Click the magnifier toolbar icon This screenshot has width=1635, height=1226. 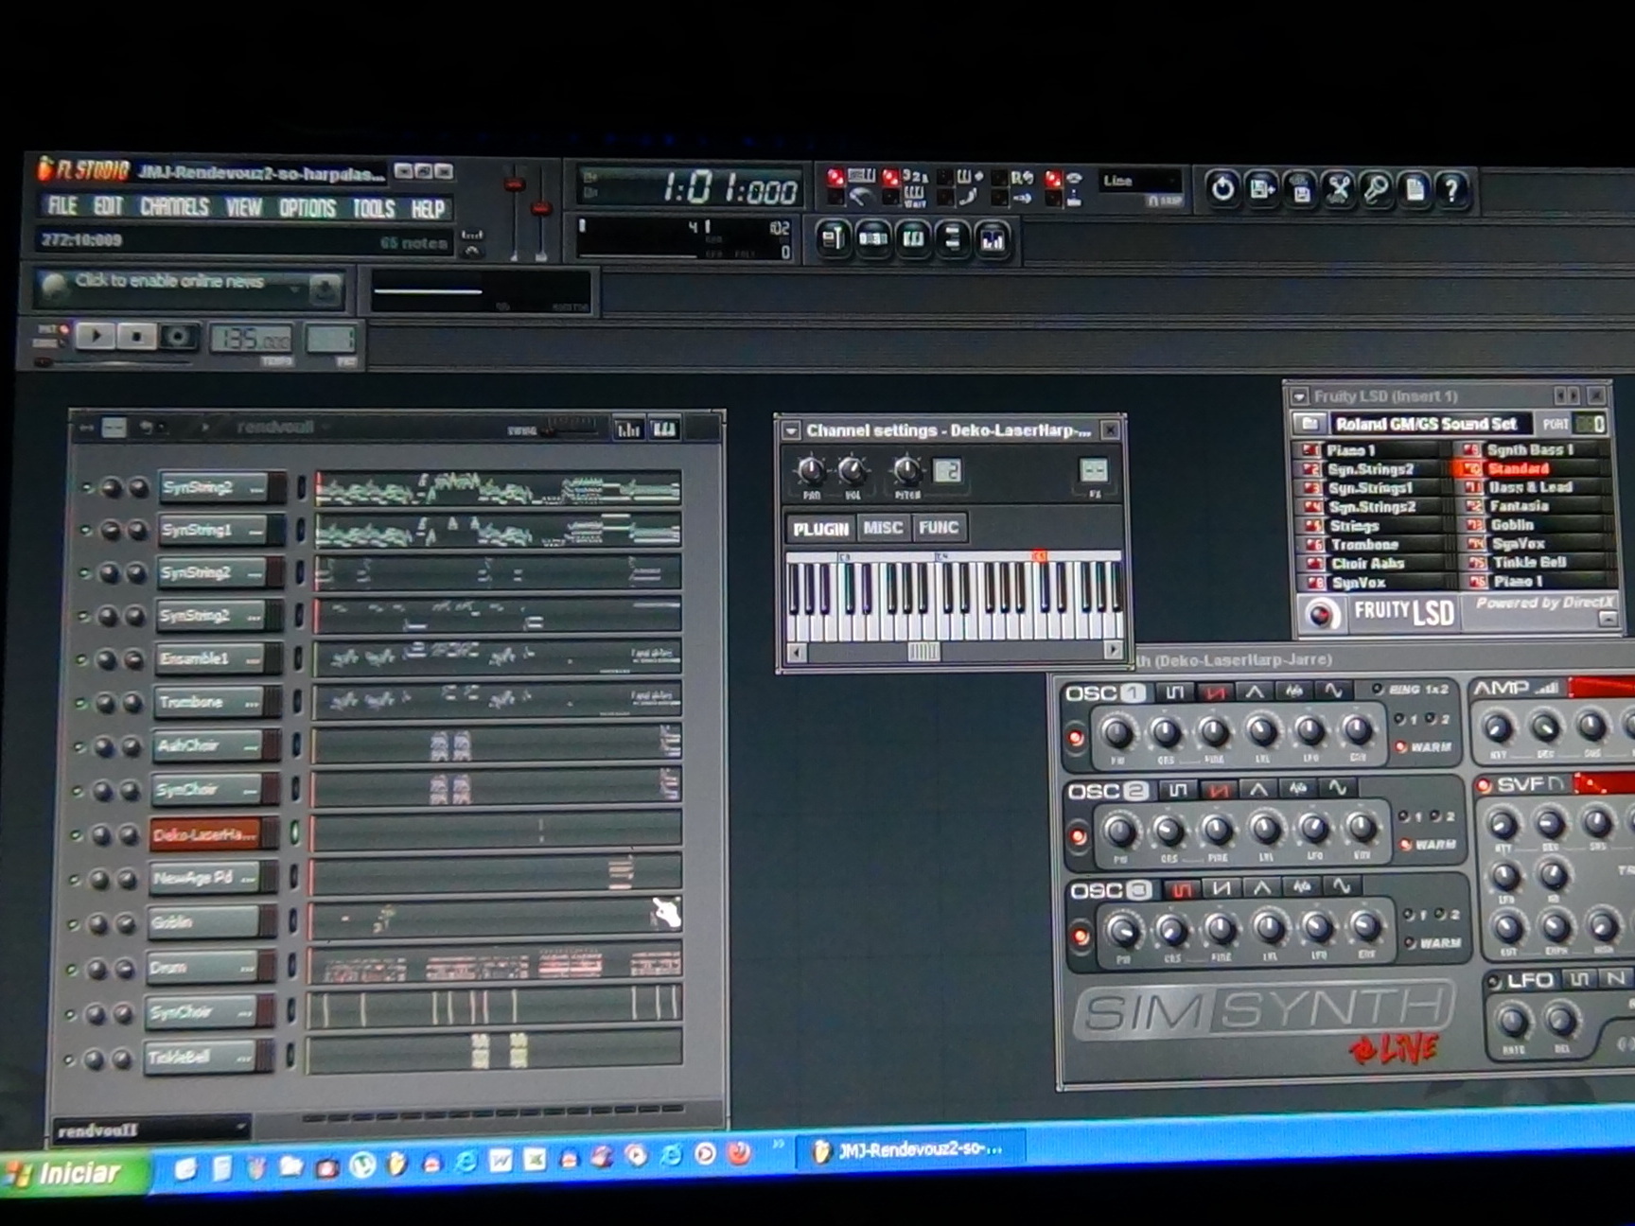(x=1376, y=190)
